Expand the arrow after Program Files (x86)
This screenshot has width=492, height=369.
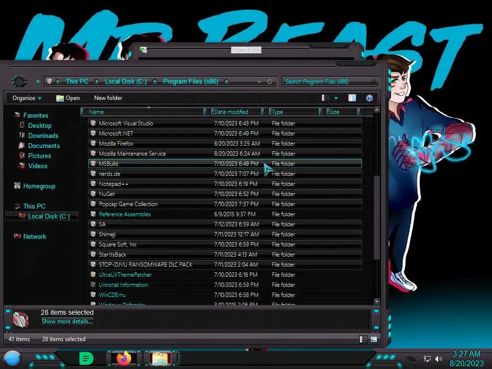(x=226, y=82)
